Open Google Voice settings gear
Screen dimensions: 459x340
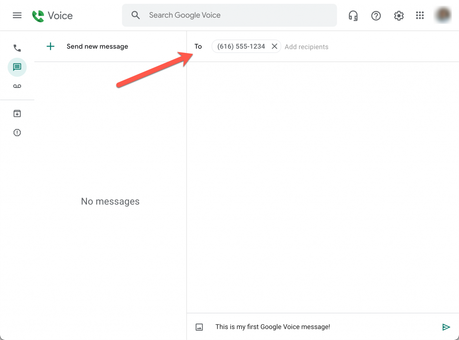pyautogui.click(x=399, y=16)
